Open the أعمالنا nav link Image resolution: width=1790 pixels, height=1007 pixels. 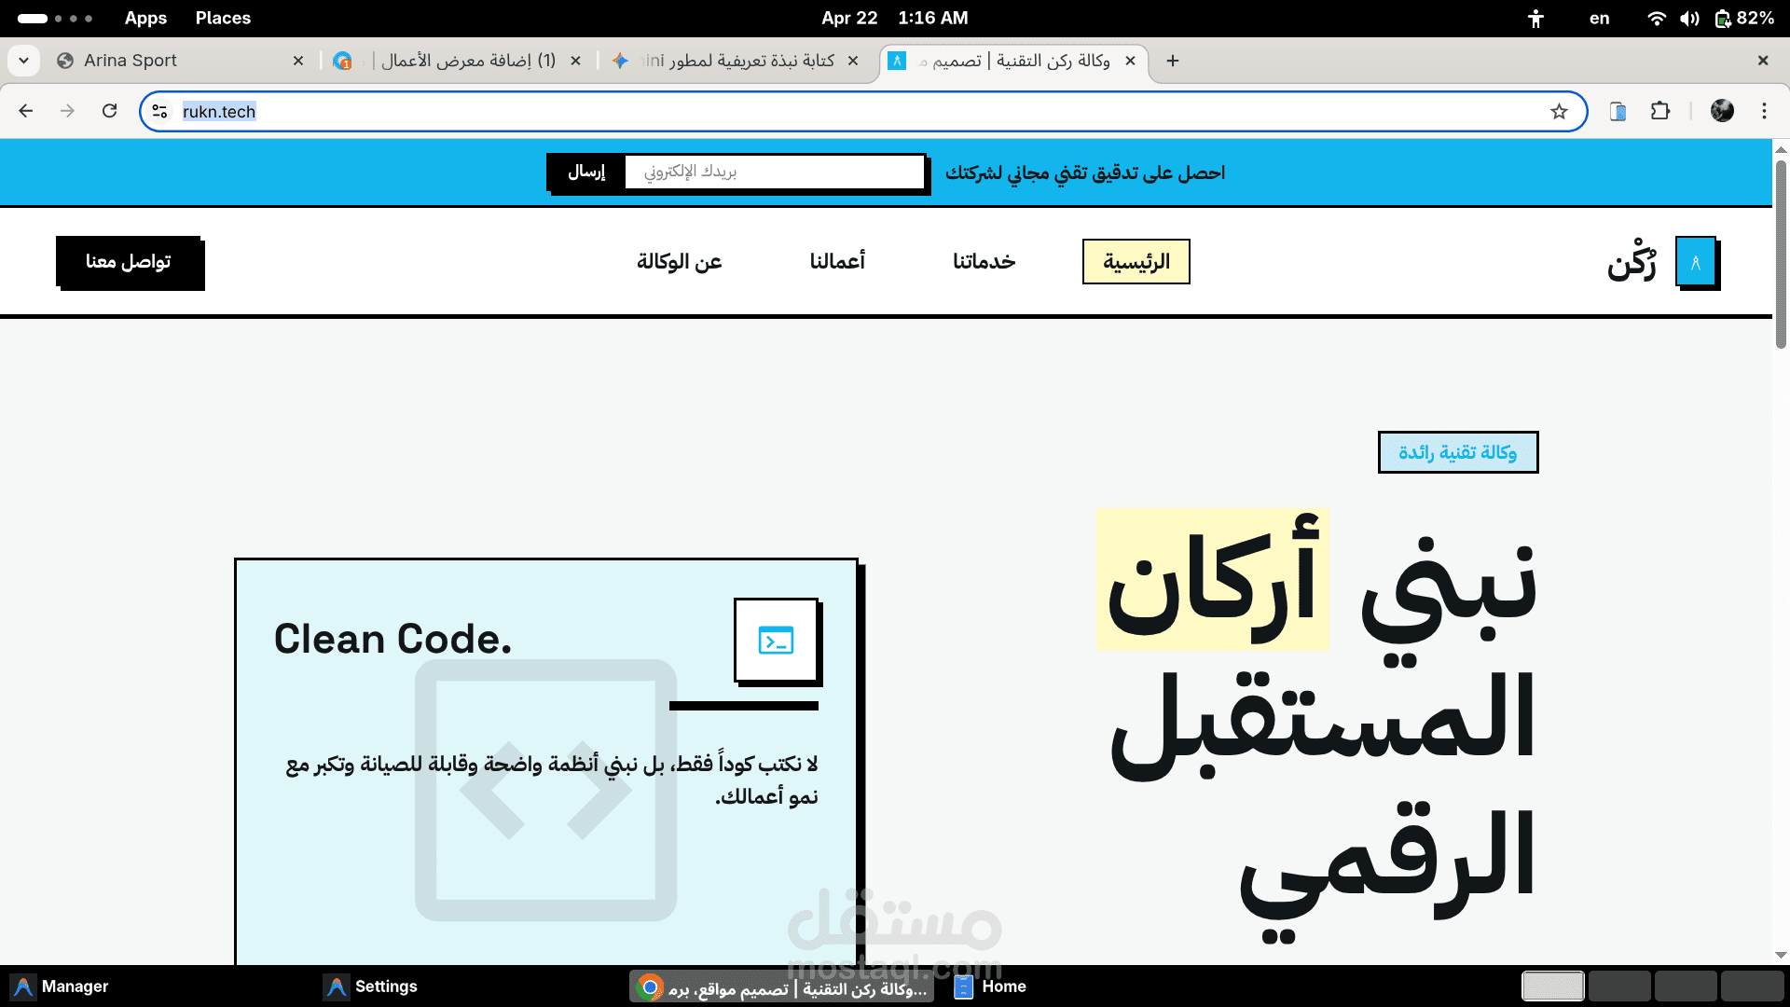coord(837,262)
